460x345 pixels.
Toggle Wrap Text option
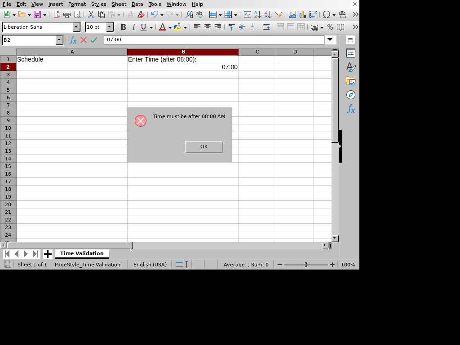pos(266,27)
